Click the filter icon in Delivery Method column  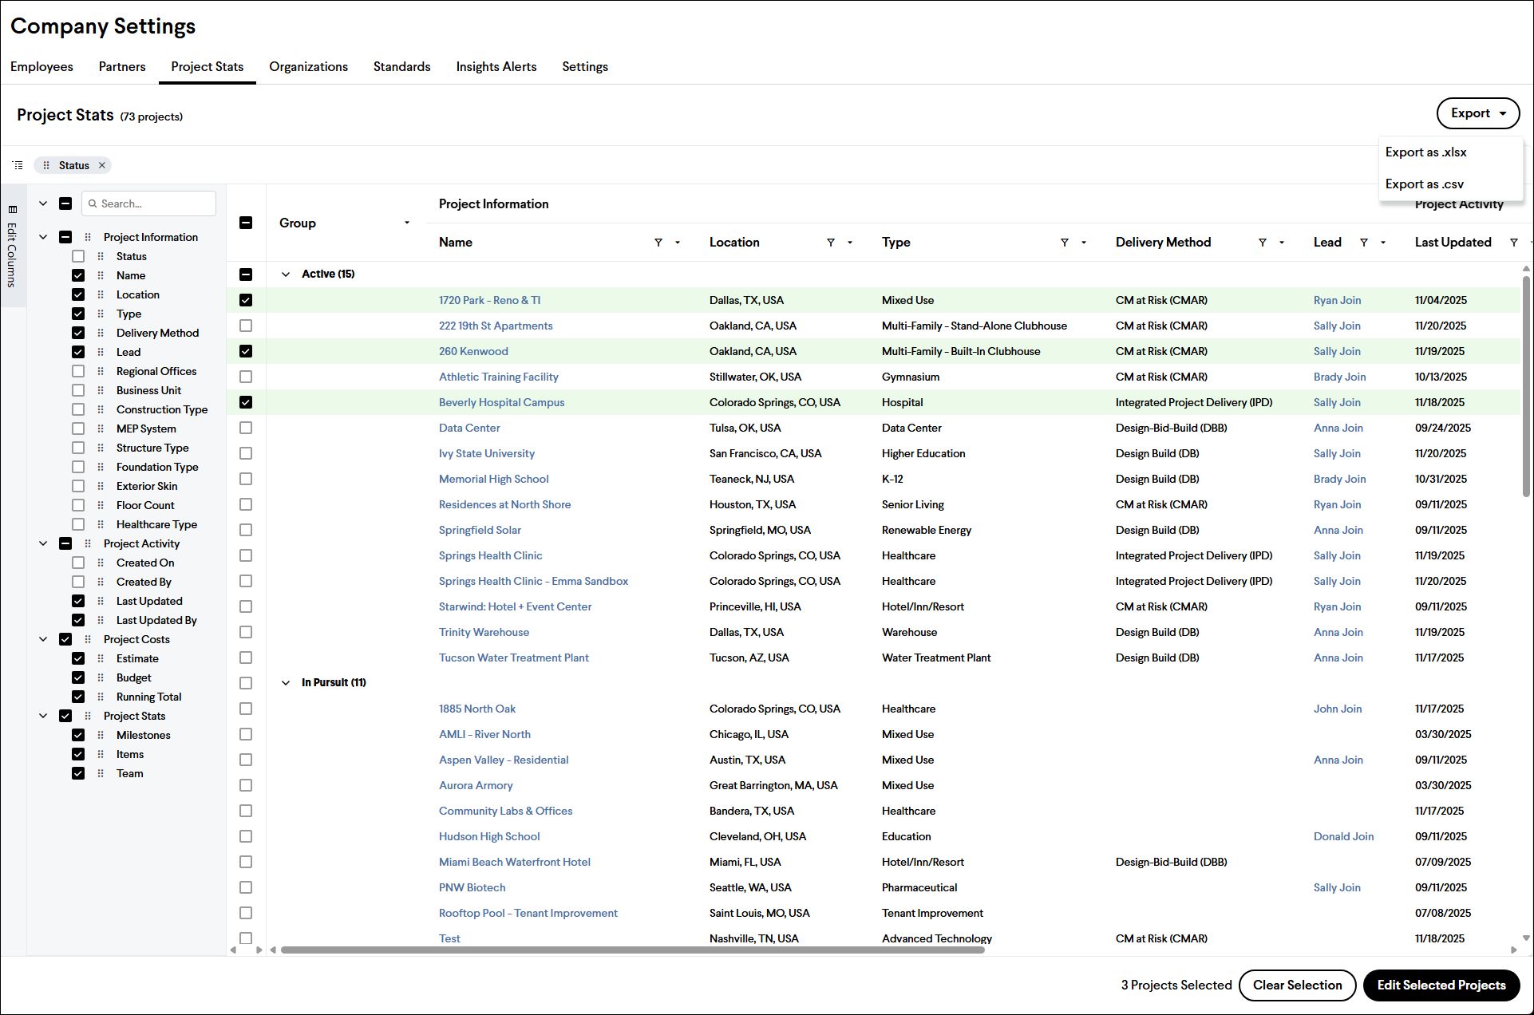[1263, 243]
